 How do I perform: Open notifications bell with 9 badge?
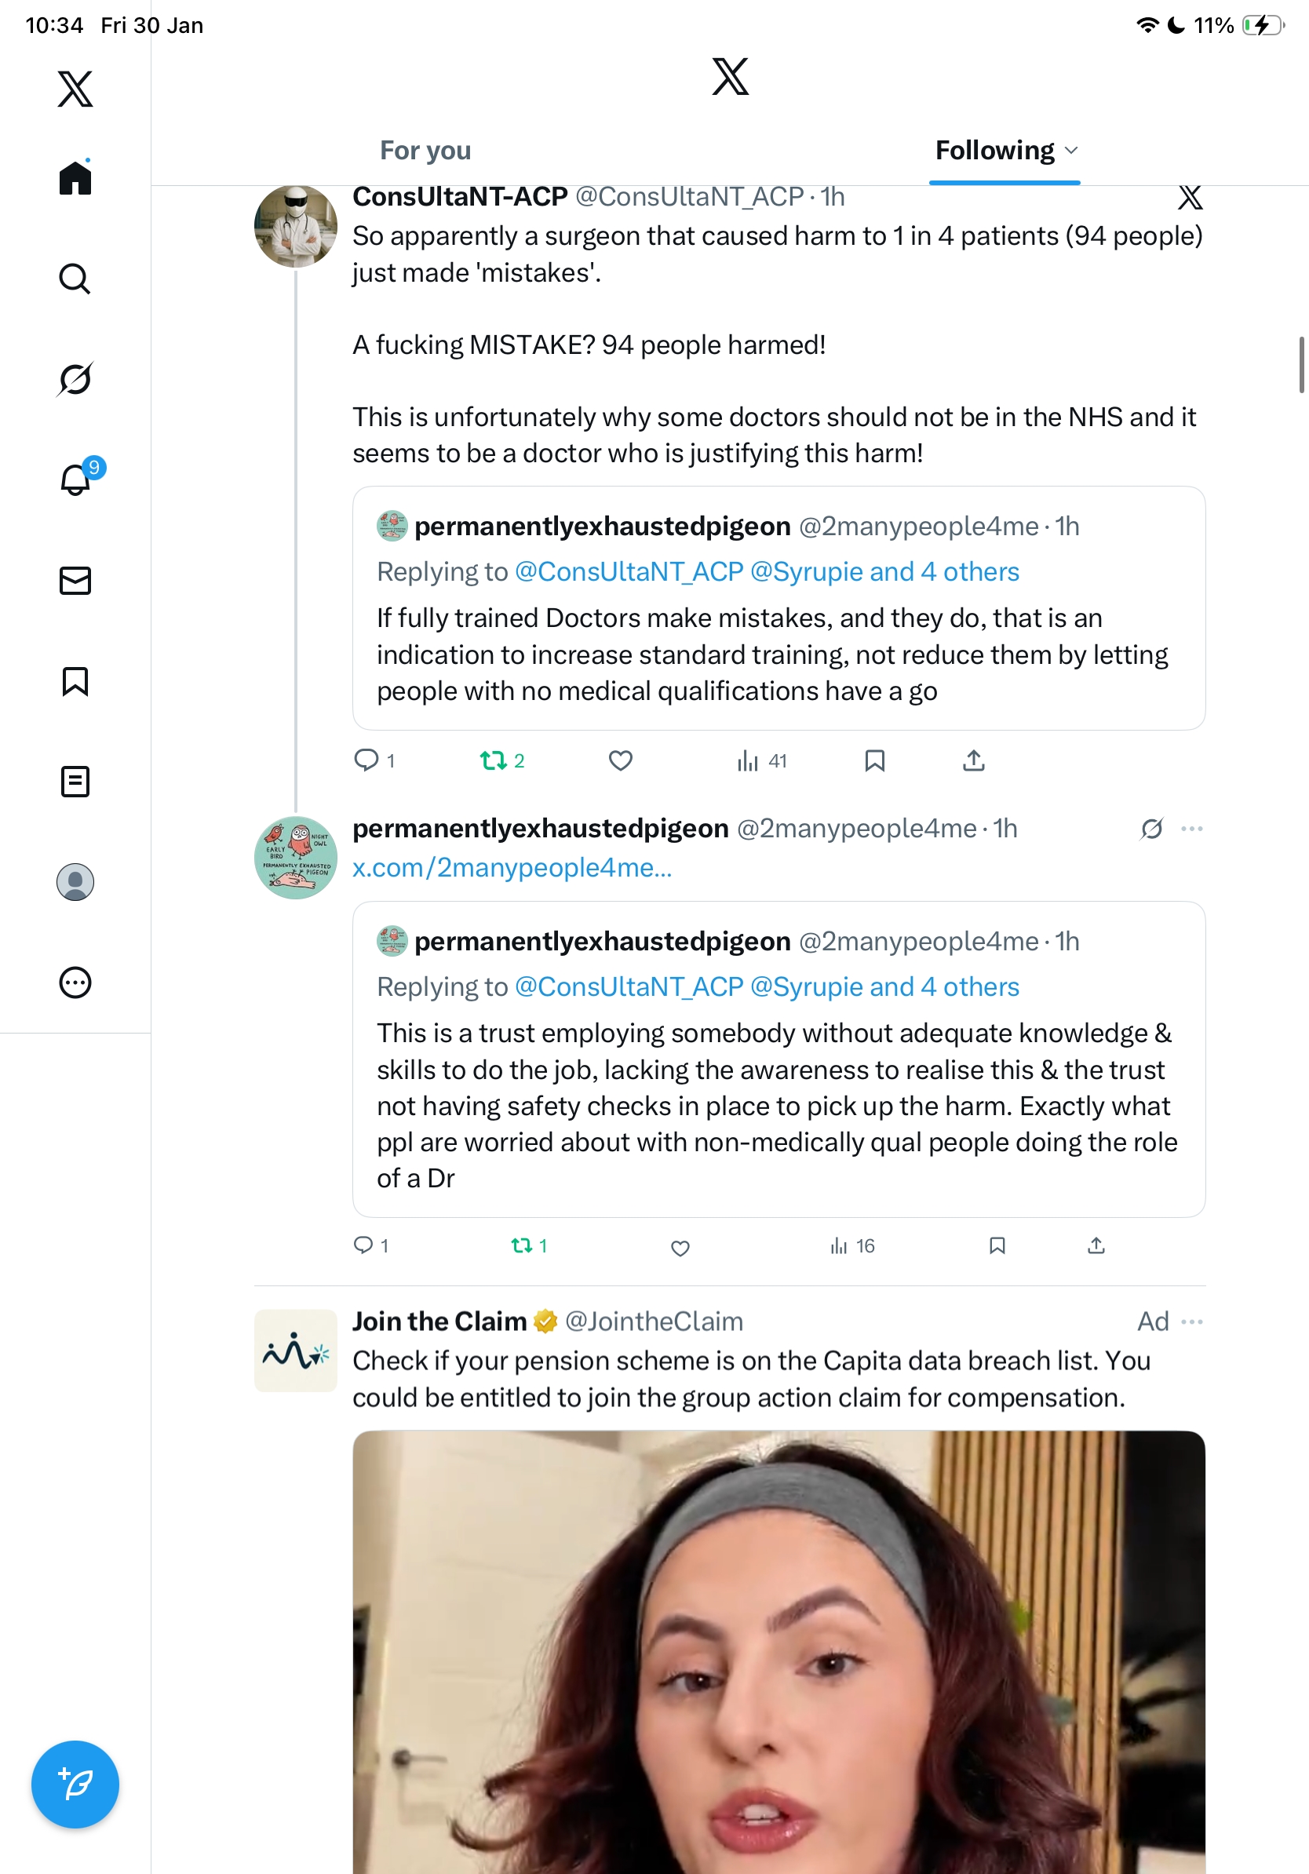(76, 480)
